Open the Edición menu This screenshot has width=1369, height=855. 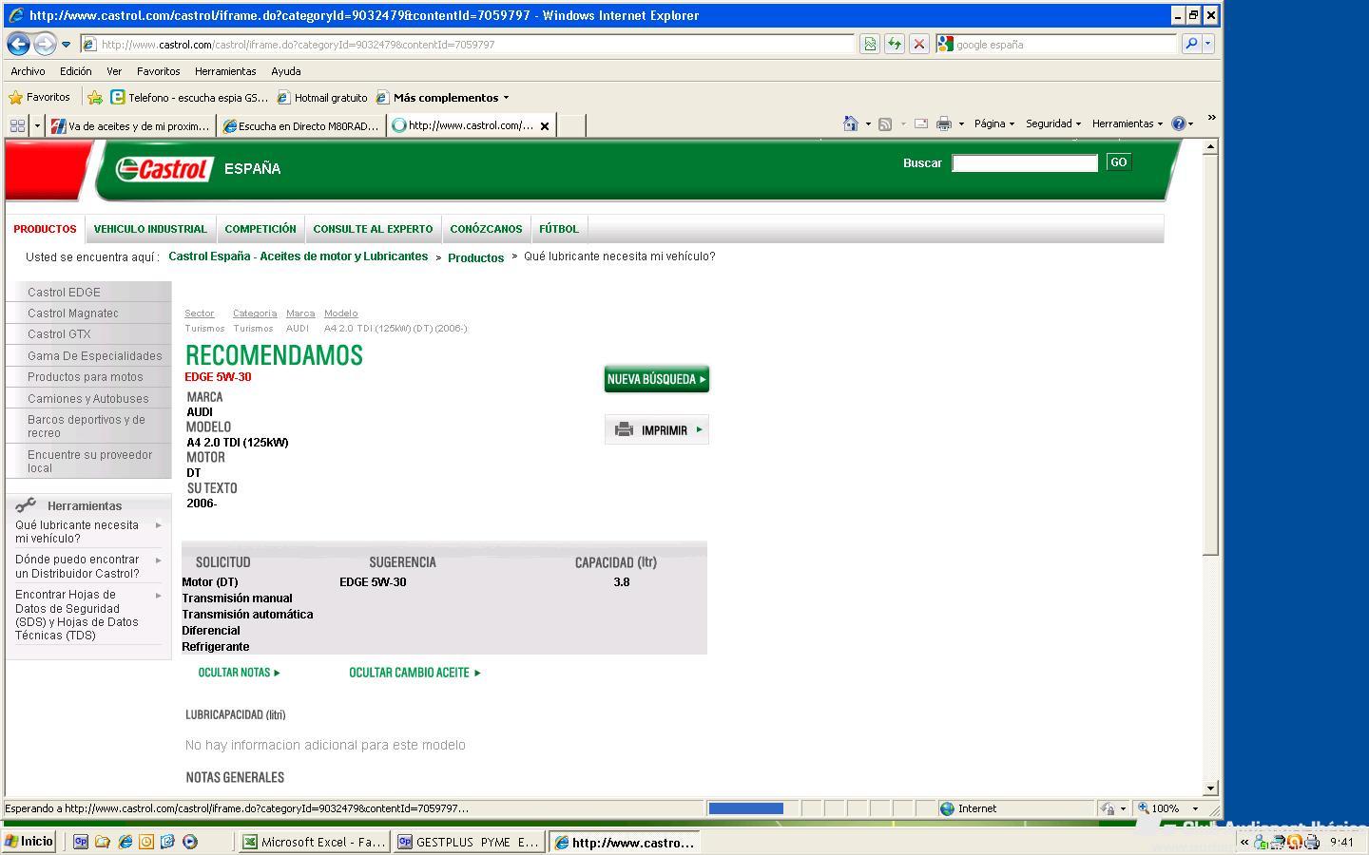pyautogui.click(x=76, y=71)
